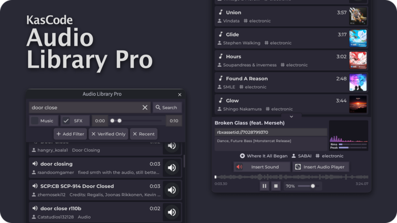Click the 'Dance, Future Bass' description text
This screenshot has height=223, width=397.
click(x=254, y=141)
